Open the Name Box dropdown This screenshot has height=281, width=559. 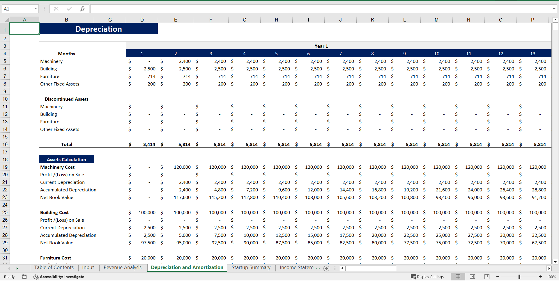point(36,9)
